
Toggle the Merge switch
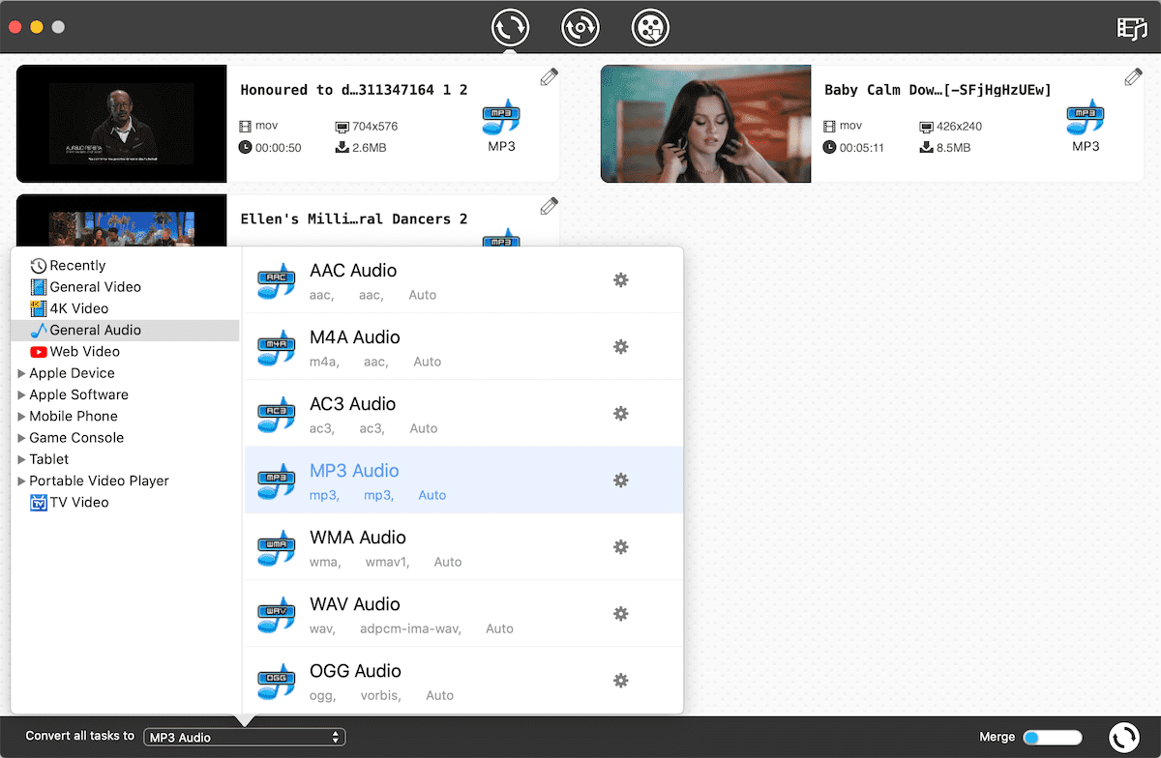coord(1052,738)
